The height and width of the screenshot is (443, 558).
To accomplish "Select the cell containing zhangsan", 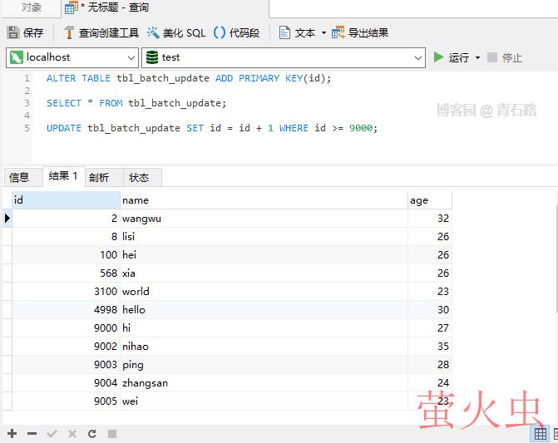I will point(146,383).
